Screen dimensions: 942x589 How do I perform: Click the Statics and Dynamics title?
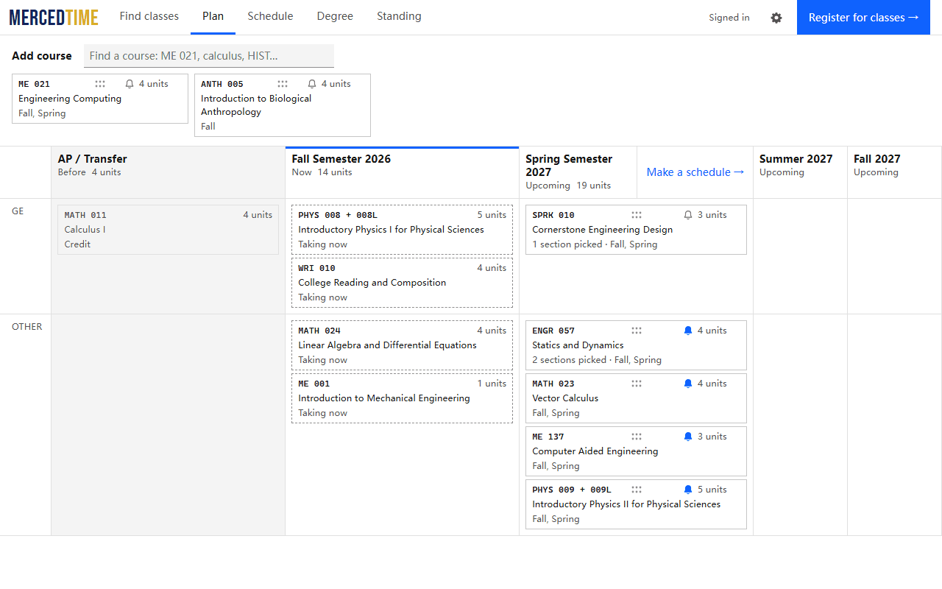(x=578, y=345)
